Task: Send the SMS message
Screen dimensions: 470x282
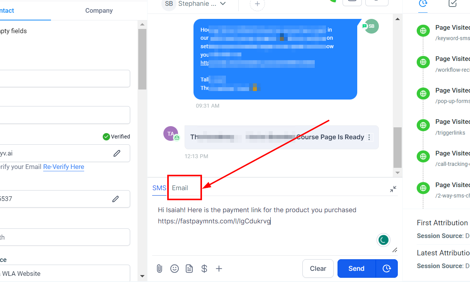Action: 356,268
